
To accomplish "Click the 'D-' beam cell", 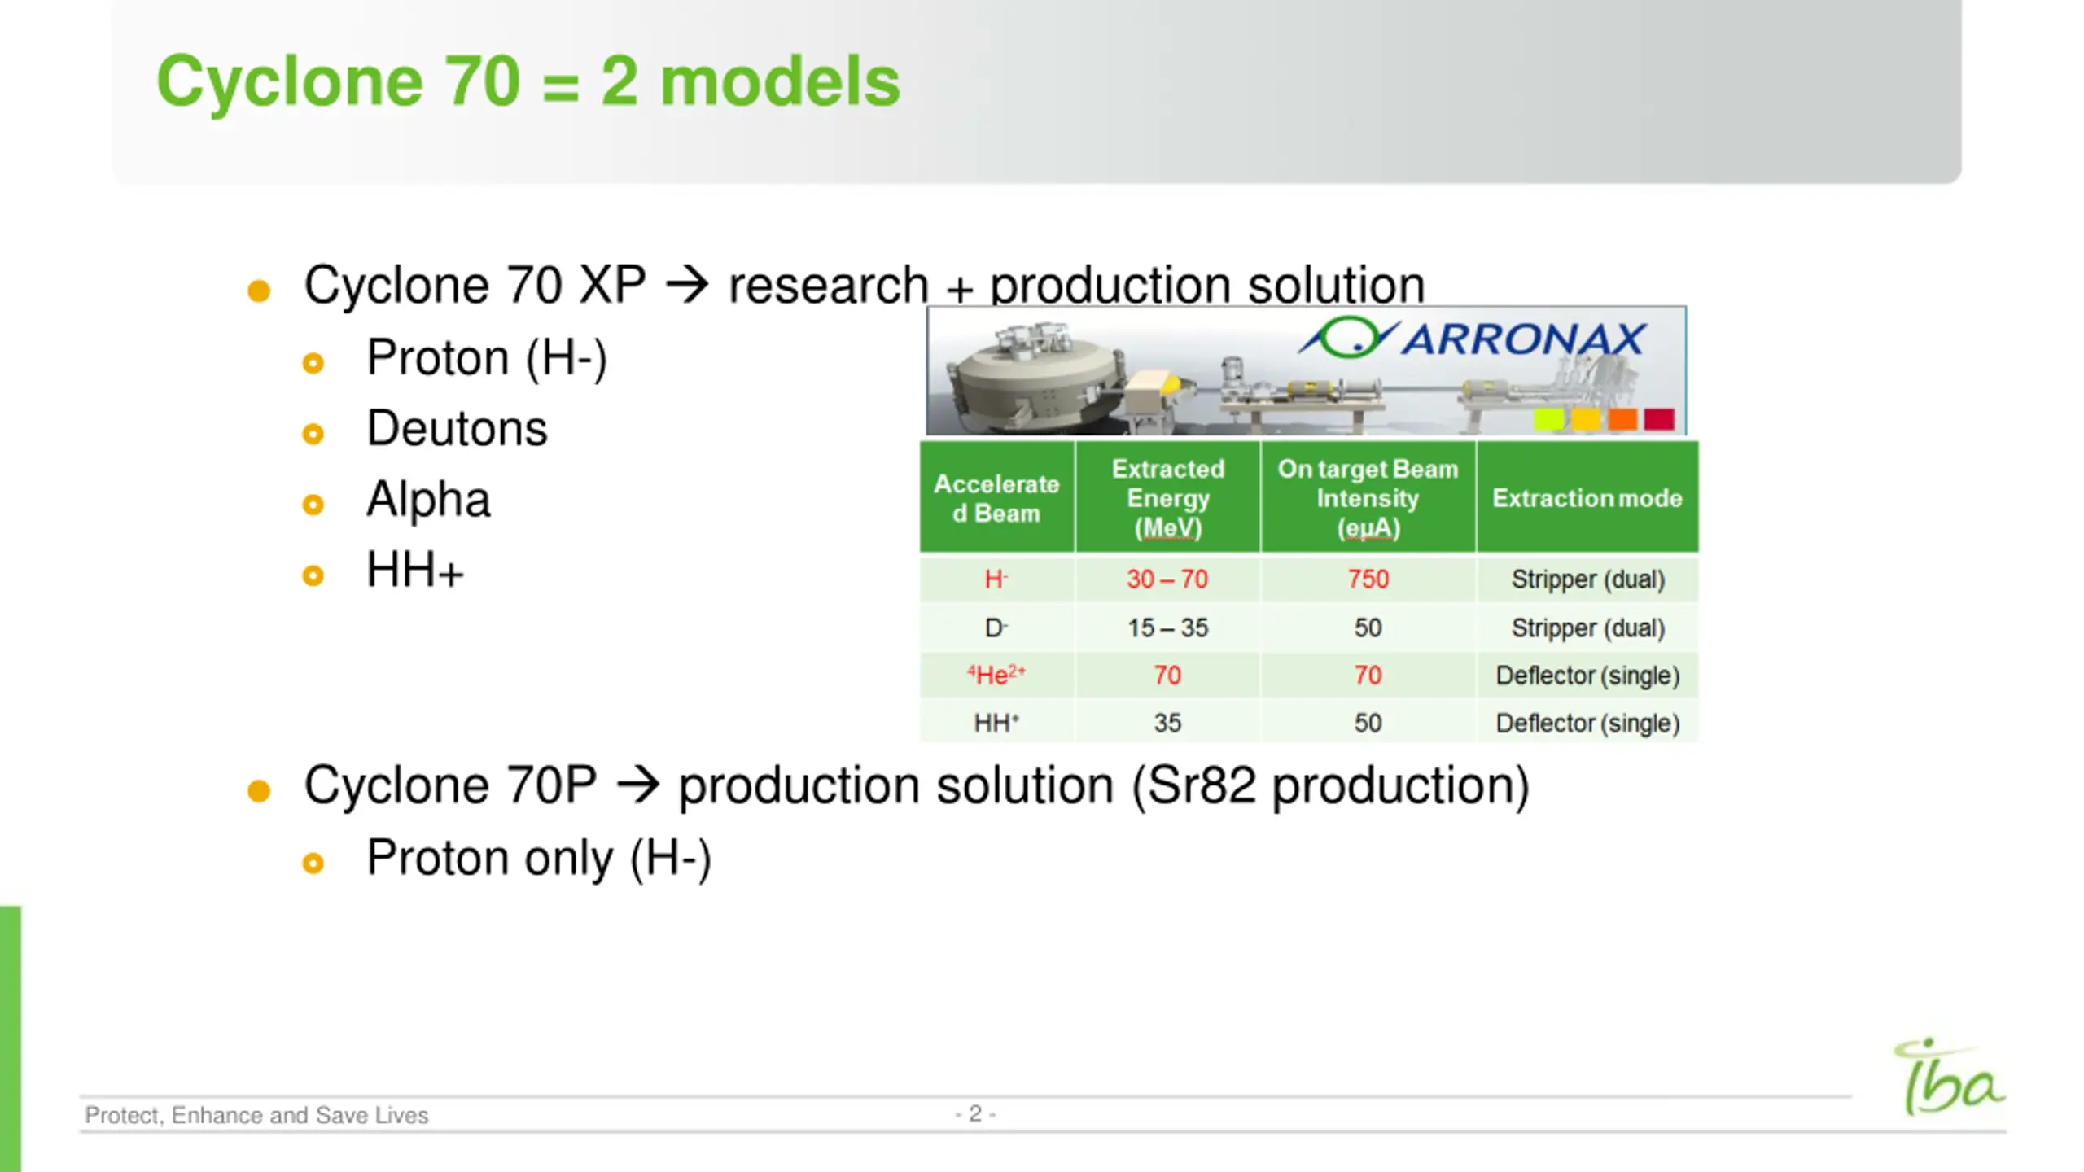I will coord(996,628).
